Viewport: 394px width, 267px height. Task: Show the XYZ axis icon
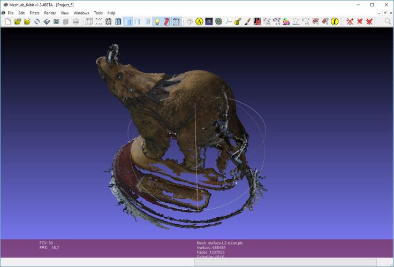coord(229,21)
